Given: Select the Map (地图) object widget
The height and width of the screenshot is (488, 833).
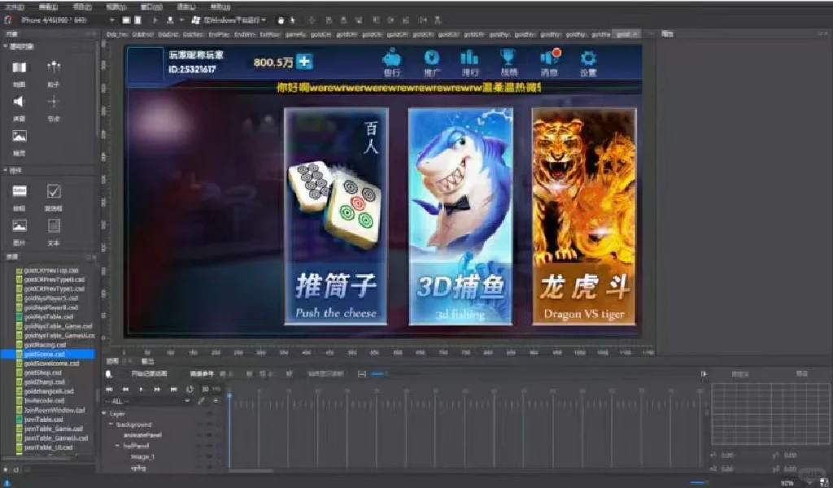Looking at the screenshot, I should (20, 68).
